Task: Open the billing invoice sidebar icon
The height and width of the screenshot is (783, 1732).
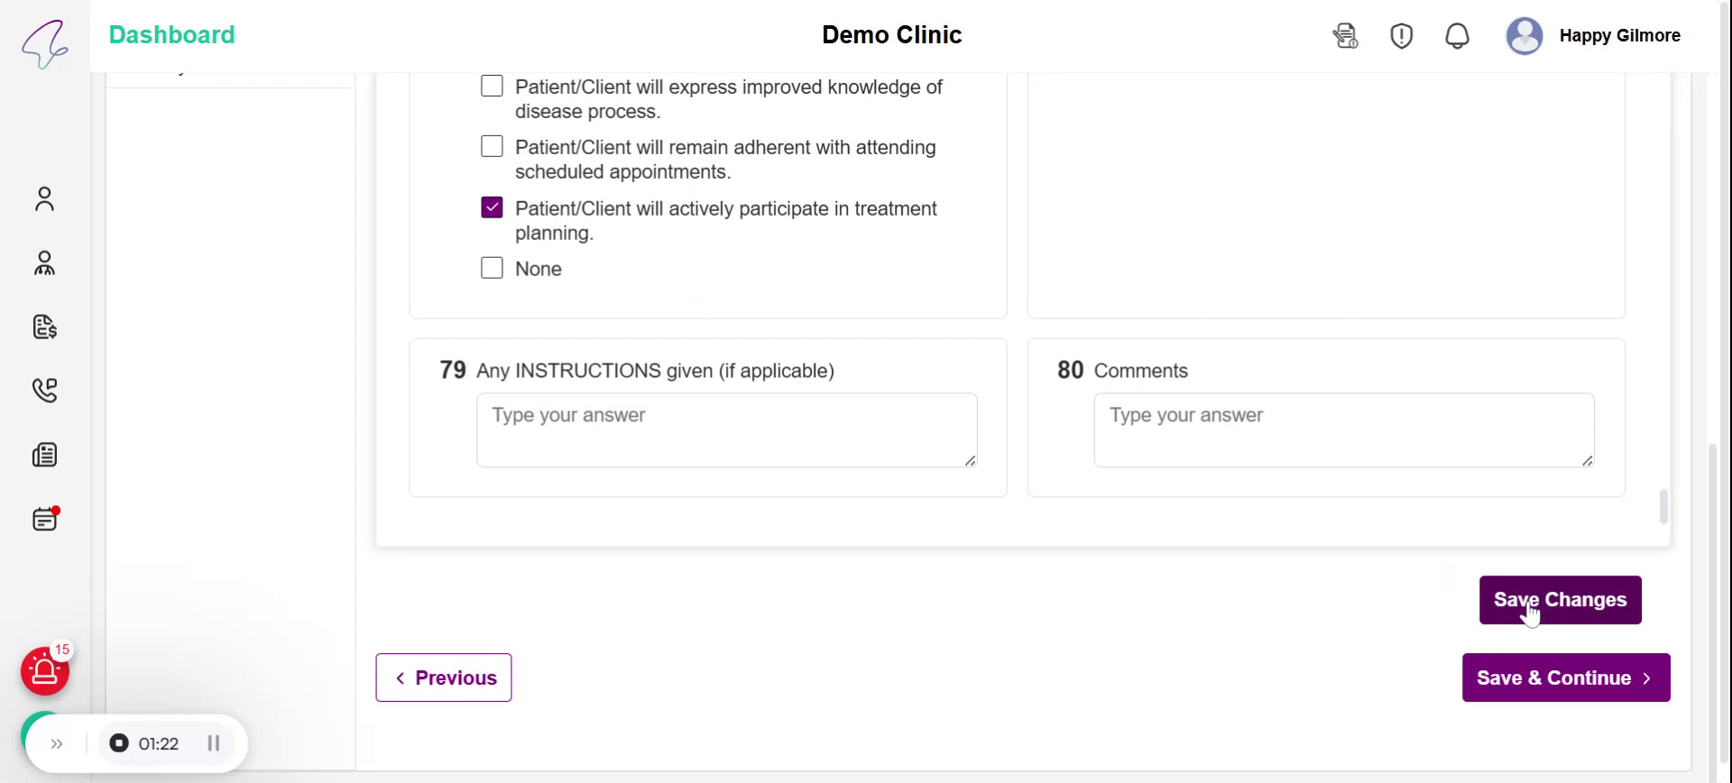Action: [44, 327]
